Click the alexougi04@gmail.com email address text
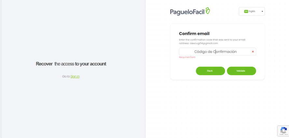 click(204, 43)
